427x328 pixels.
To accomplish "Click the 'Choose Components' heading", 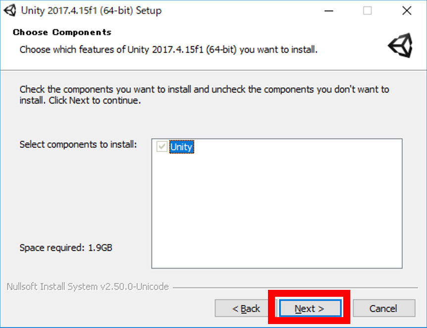I will tap(62, 32).
